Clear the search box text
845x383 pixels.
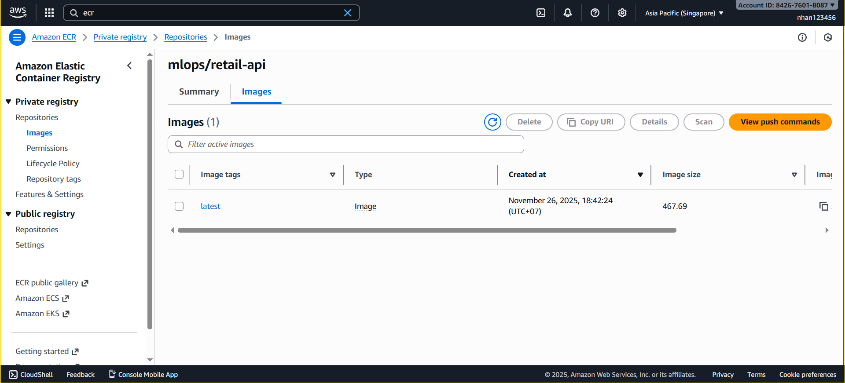pos(348,13)
